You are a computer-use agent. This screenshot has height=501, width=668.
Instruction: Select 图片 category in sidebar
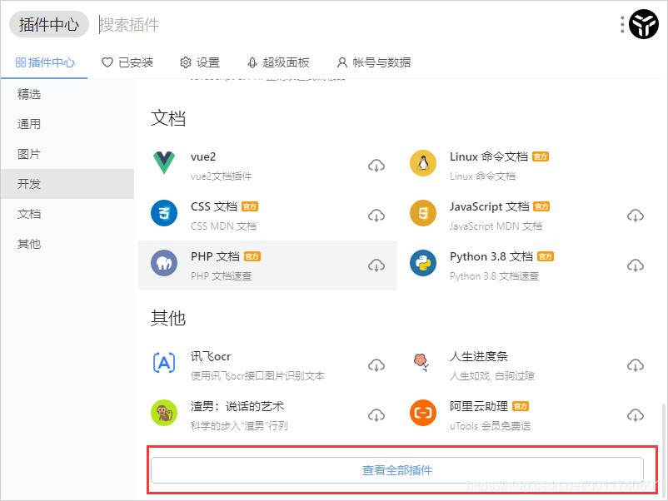pyautogui.click(x=67, y=154)
